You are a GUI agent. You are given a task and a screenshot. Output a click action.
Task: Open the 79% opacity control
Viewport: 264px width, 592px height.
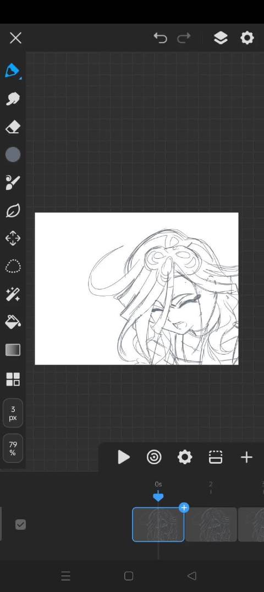(13, 448)
